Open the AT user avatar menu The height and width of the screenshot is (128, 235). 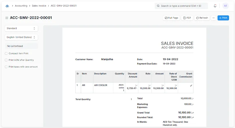[225, 6]
